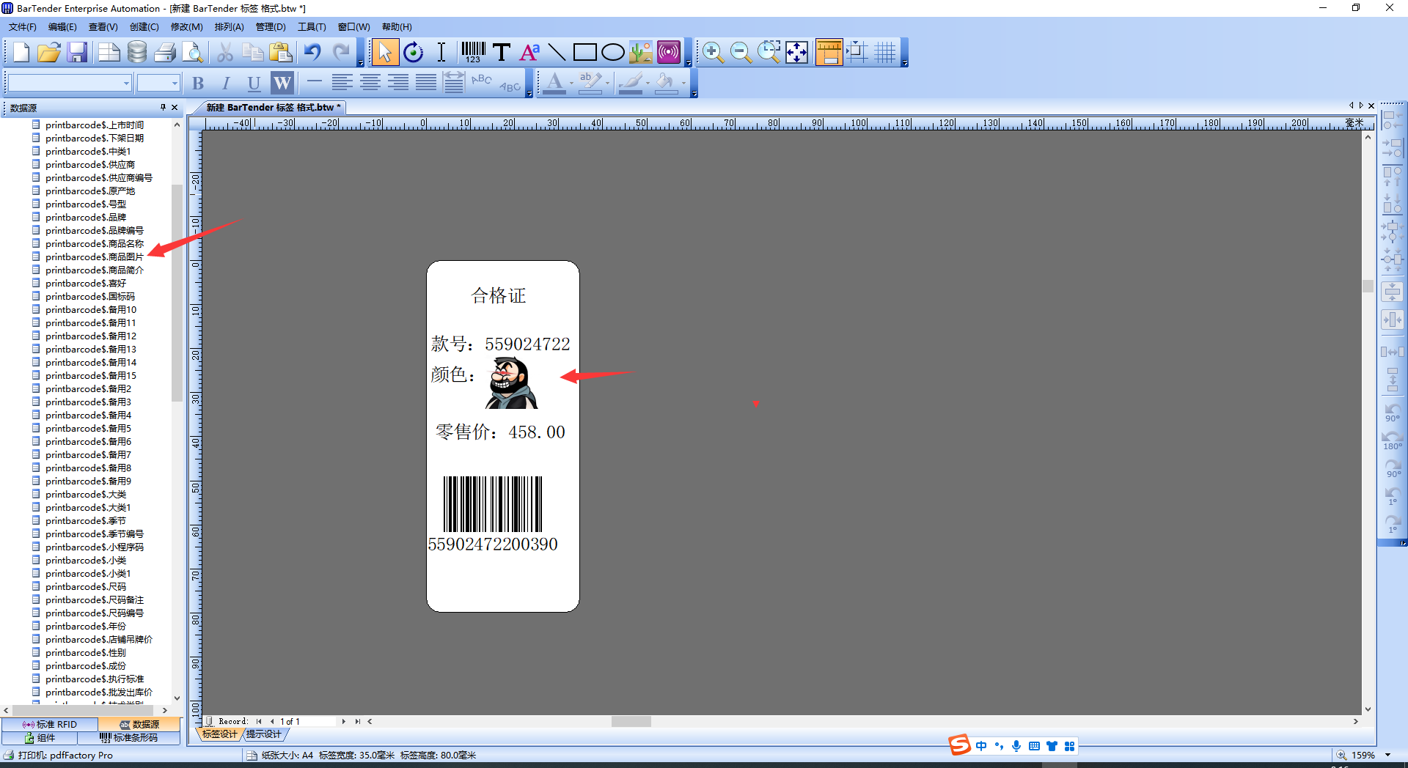Open the font color A dropdown arrow

tap(572, 84)
